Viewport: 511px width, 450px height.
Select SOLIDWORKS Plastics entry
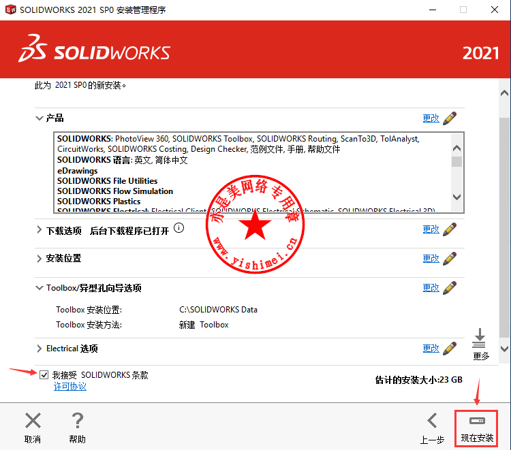pyautogui.click(x=99, y=202)
